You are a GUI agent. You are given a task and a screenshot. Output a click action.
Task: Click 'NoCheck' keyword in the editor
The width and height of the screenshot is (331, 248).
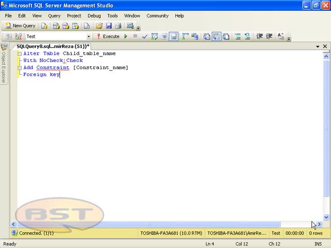tap(51, 60)
